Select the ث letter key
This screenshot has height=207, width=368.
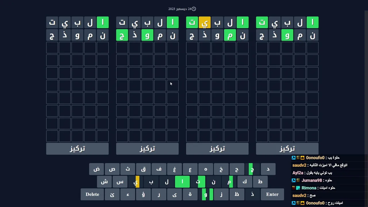point(128,169)
